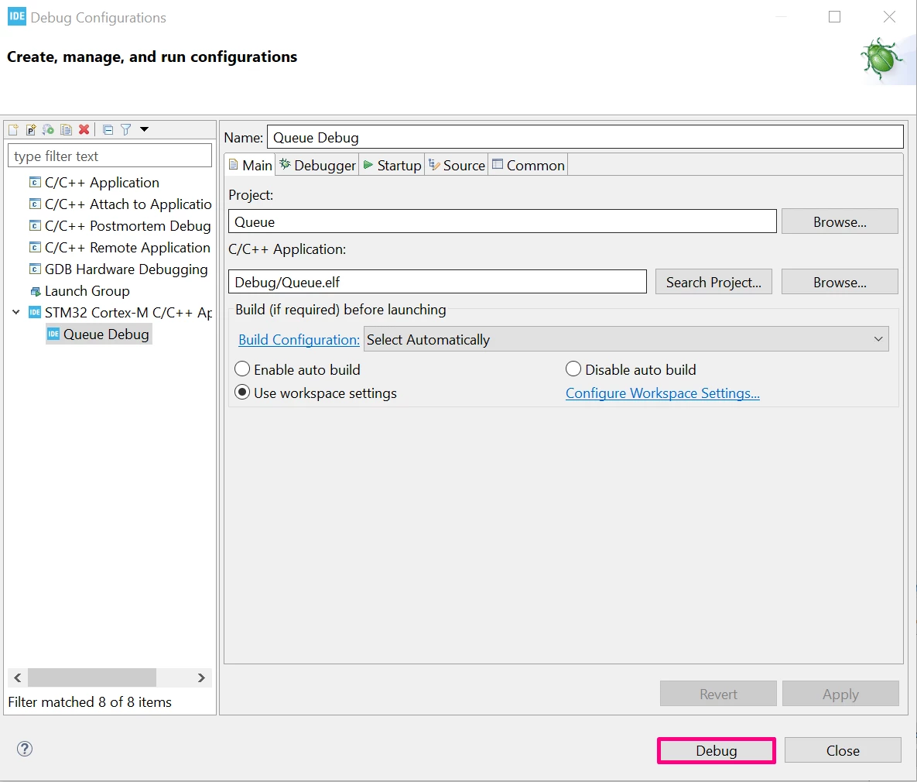Click the Debug/Queue.elf application field
Image resolution: width=917 pixels, height=782 pixels.
[x=437, y=282]
